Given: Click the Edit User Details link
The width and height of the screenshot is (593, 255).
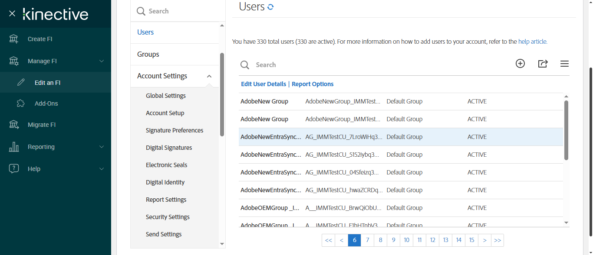Looking at the screenshot, I should [x=264, y=84].
